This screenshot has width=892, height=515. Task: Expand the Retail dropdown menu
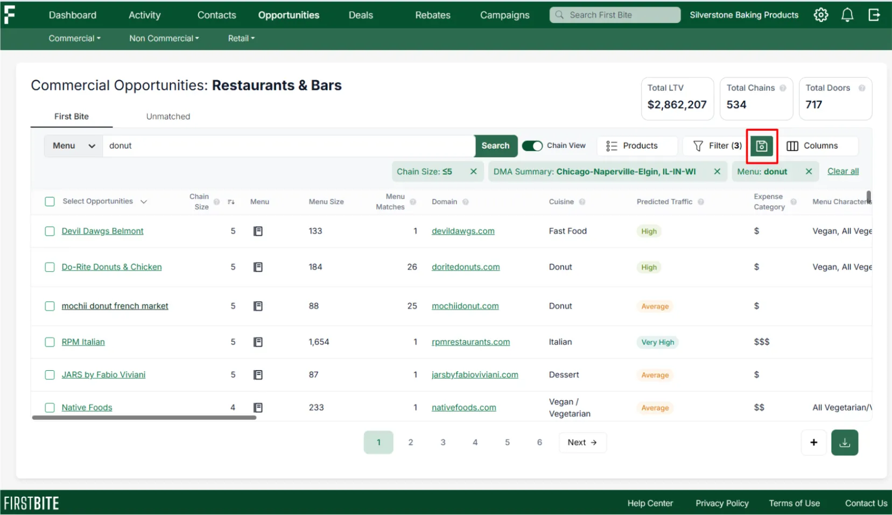tap(241, 39)
